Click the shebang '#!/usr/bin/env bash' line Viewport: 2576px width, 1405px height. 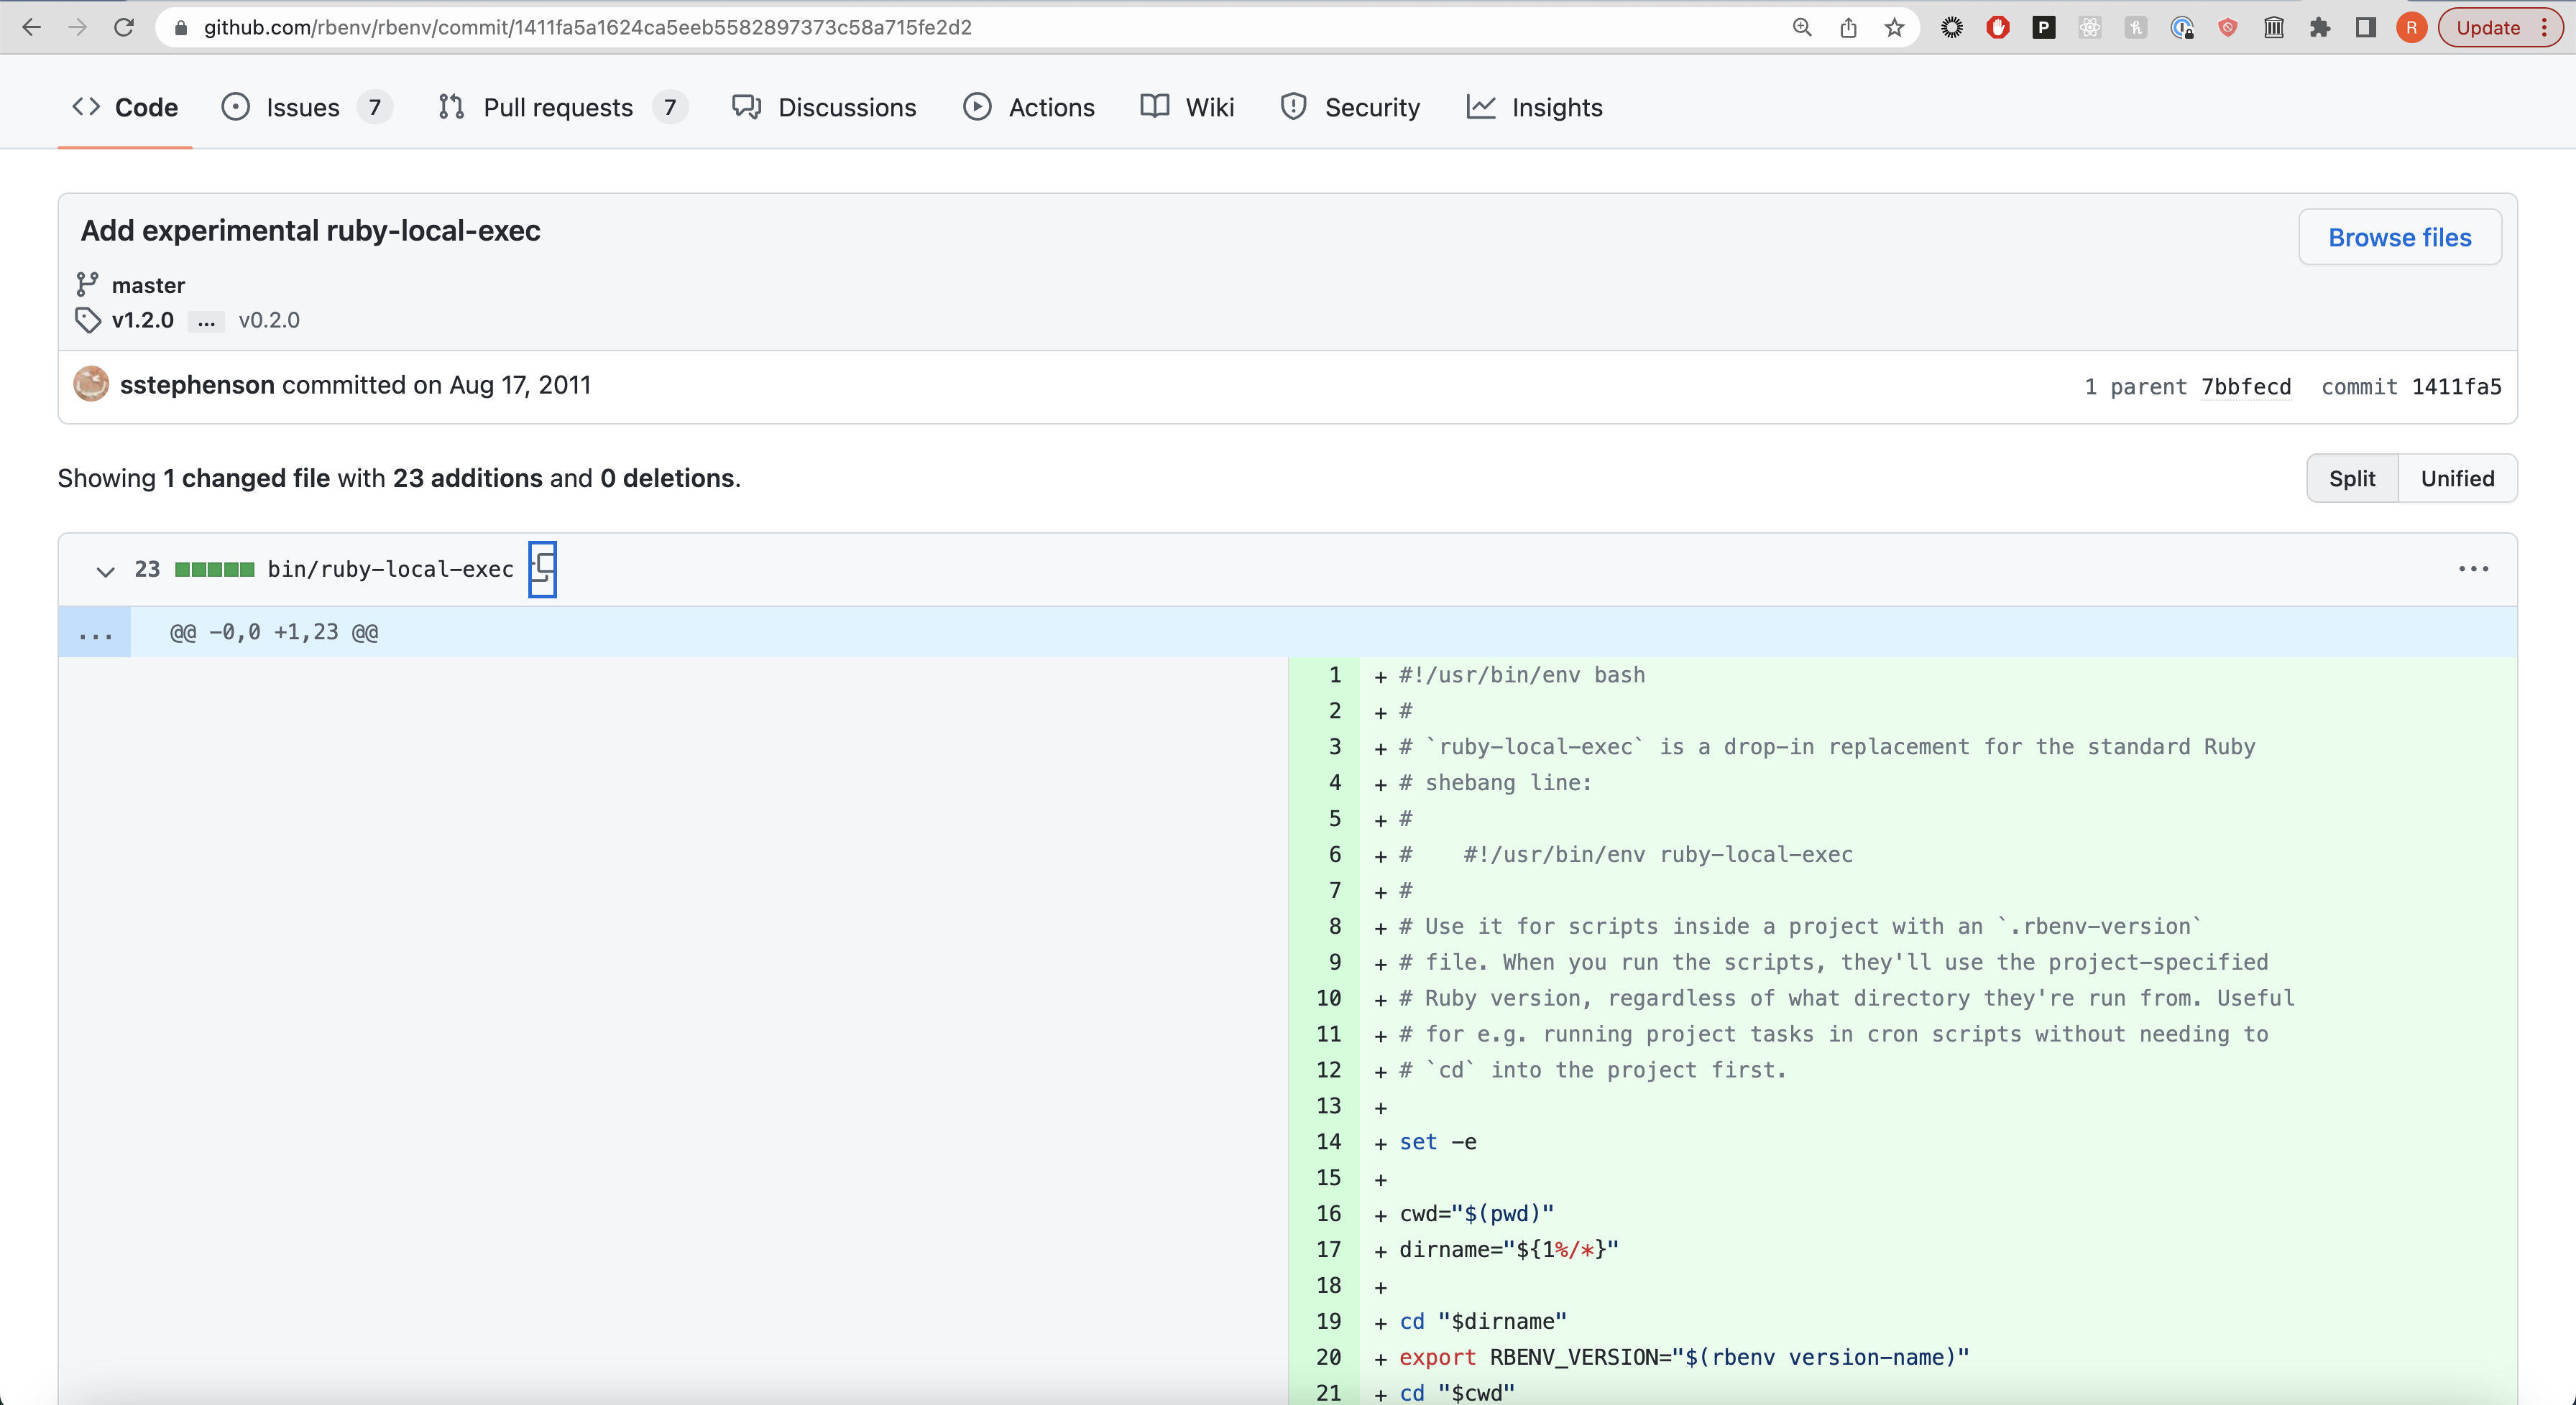click(1522, 675)
